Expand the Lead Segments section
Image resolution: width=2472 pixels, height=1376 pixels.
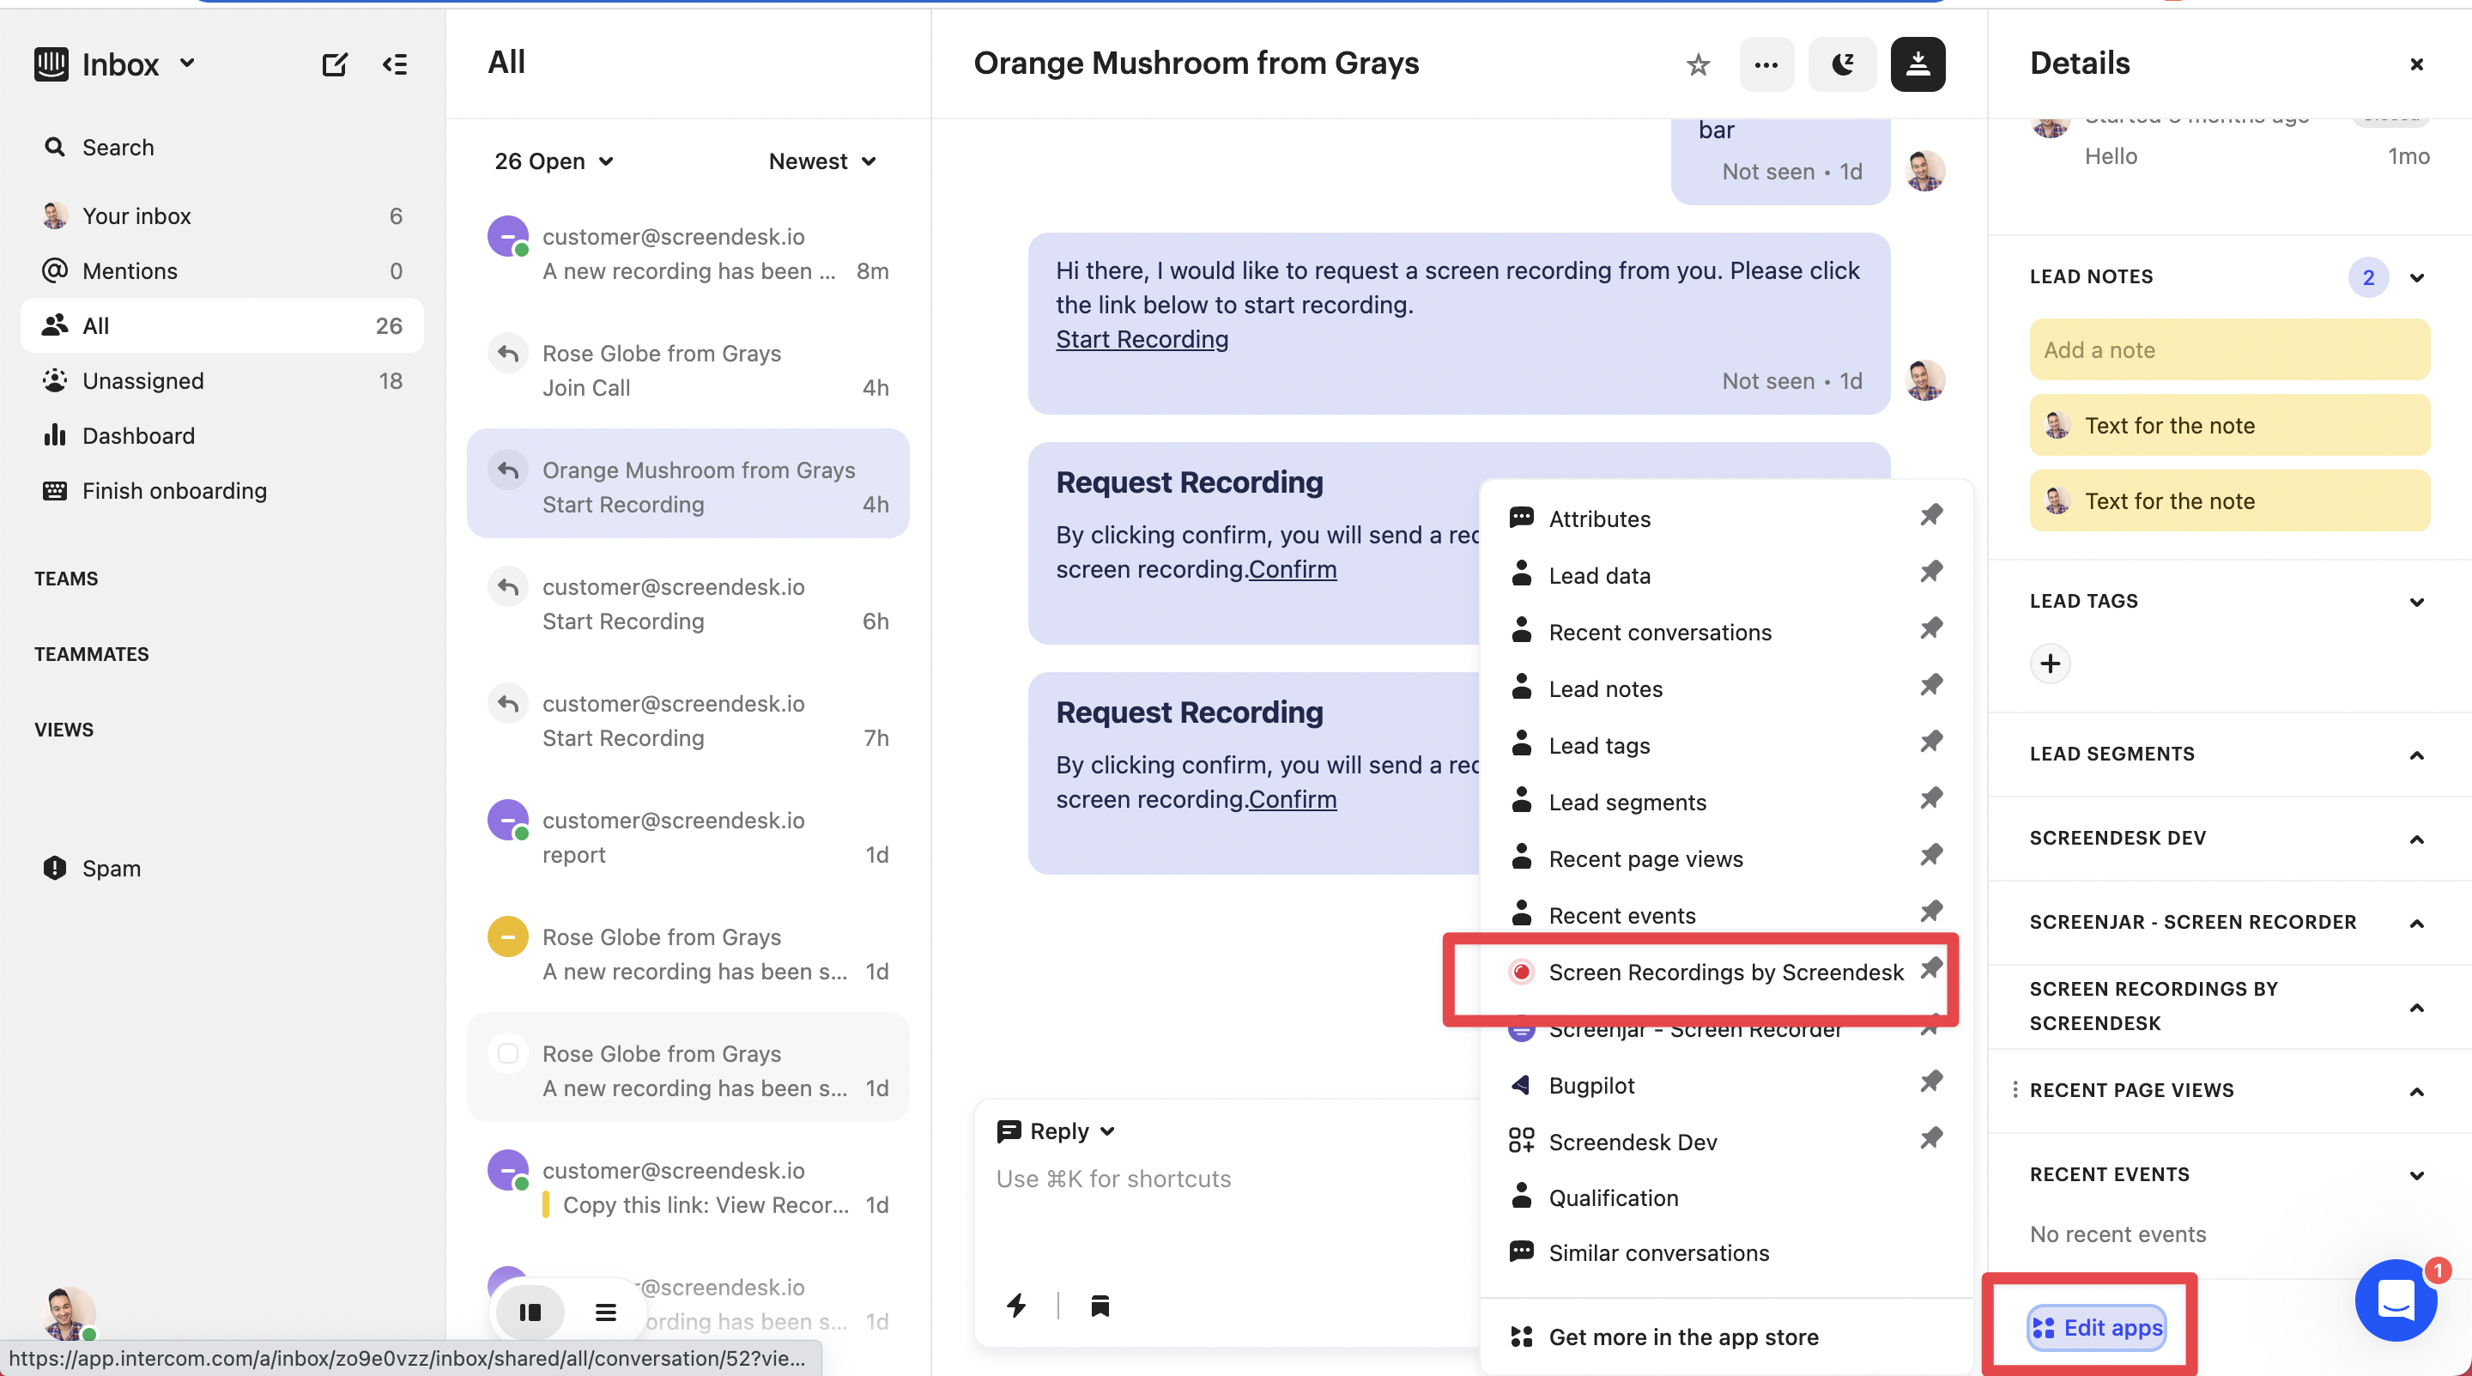[x=2415, y=755]
